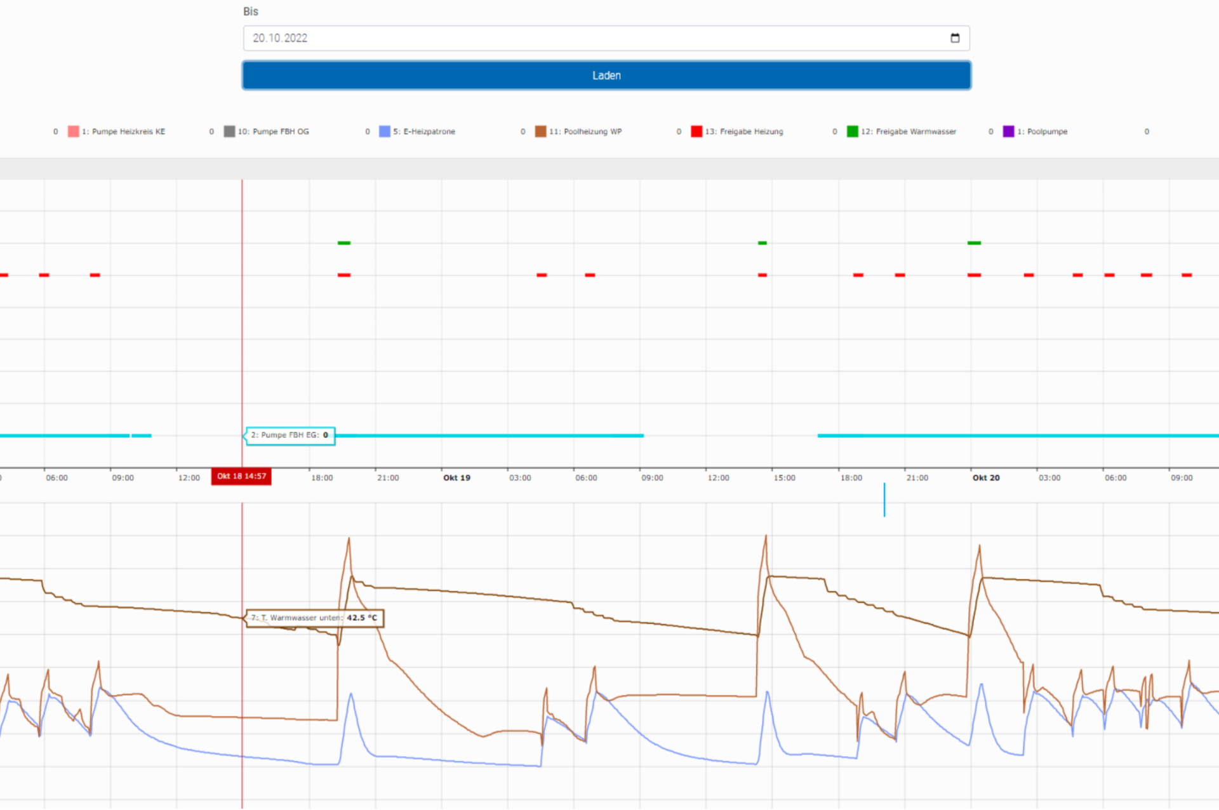The width and height of the screenshot is (1219, 810).
Task: Click the Bis label text
Action: click(x=251, y=11)
